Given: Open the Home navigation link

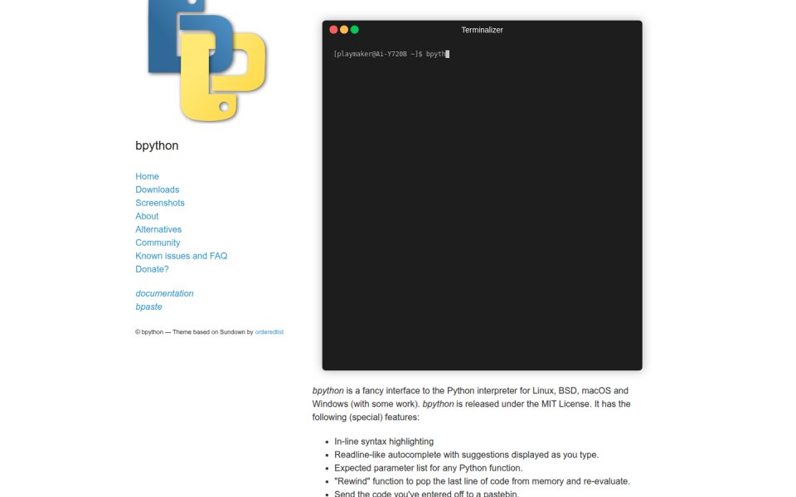Looking at the screenshot, I should coord(147,176).
